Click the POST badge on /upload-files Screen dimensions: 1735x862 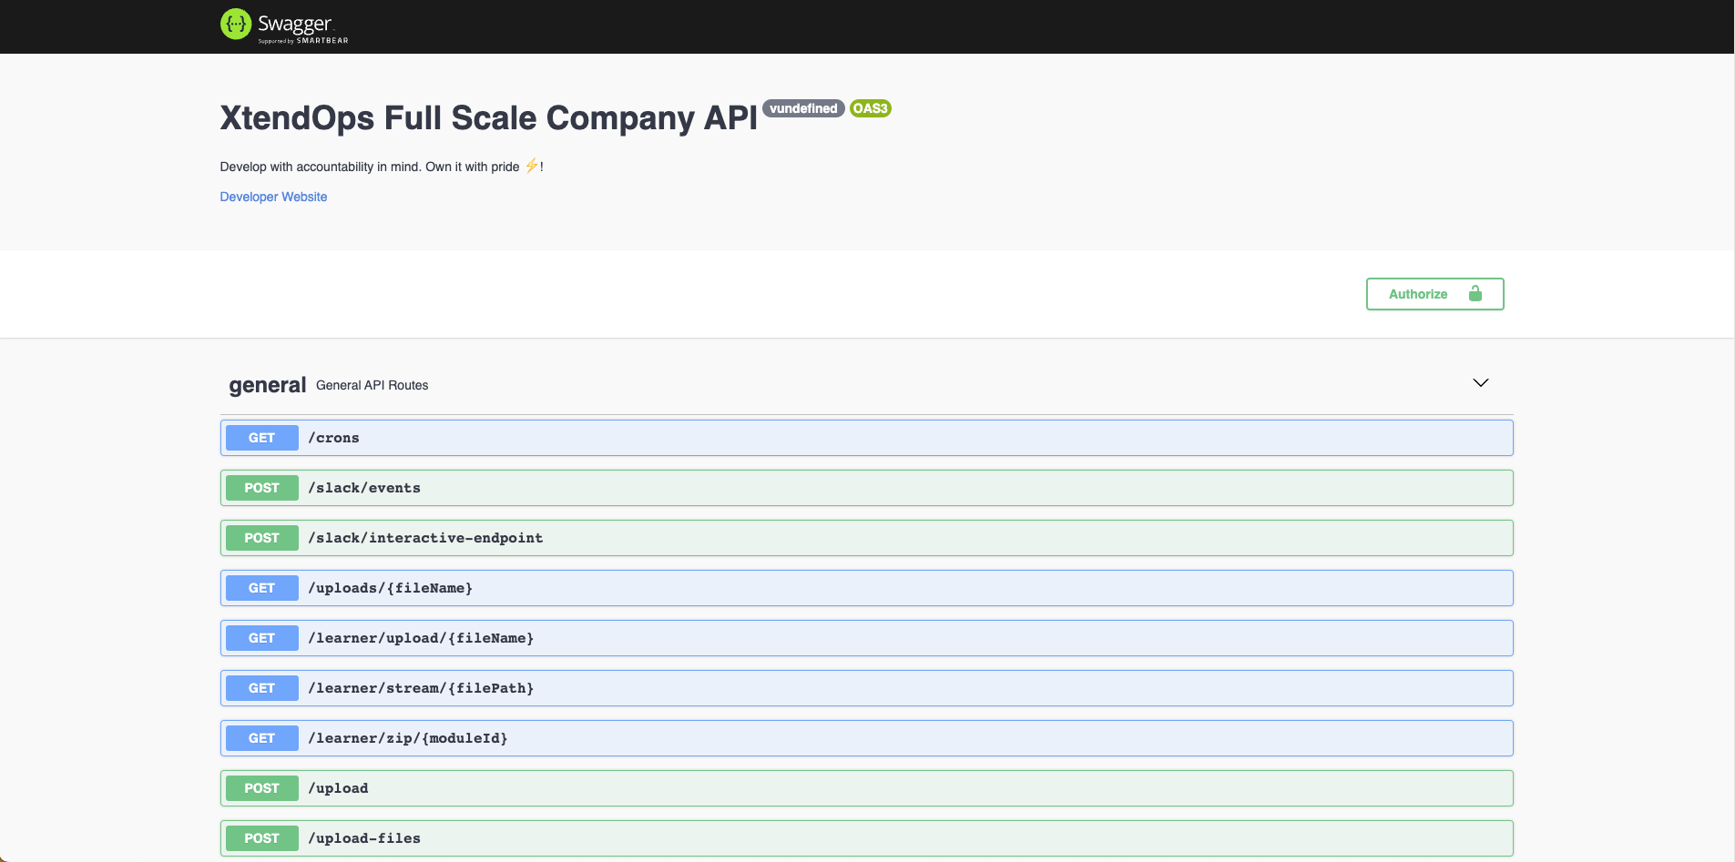coord(260,837)
